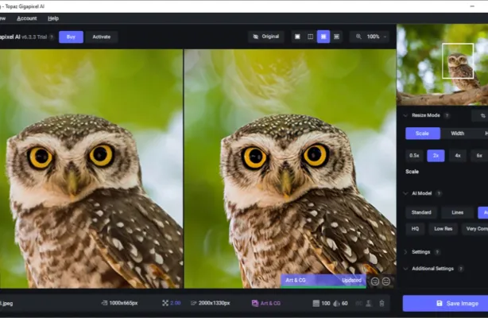Viewport: 488px width, 318px height.
Task: Click the AI Model help icon
Action: tap(439, 193)
